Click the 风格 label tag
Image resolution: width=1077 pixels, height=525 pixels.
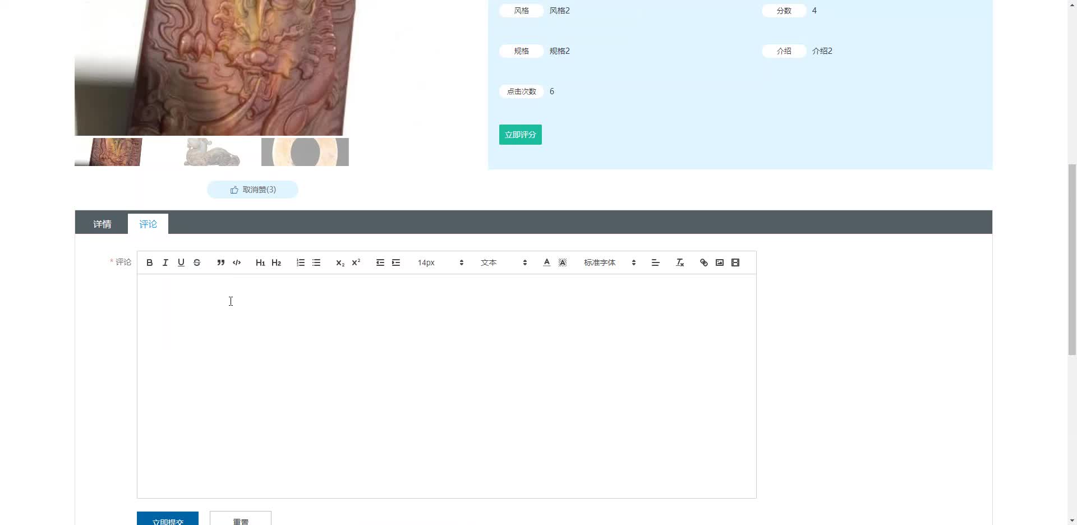point(521,11)
